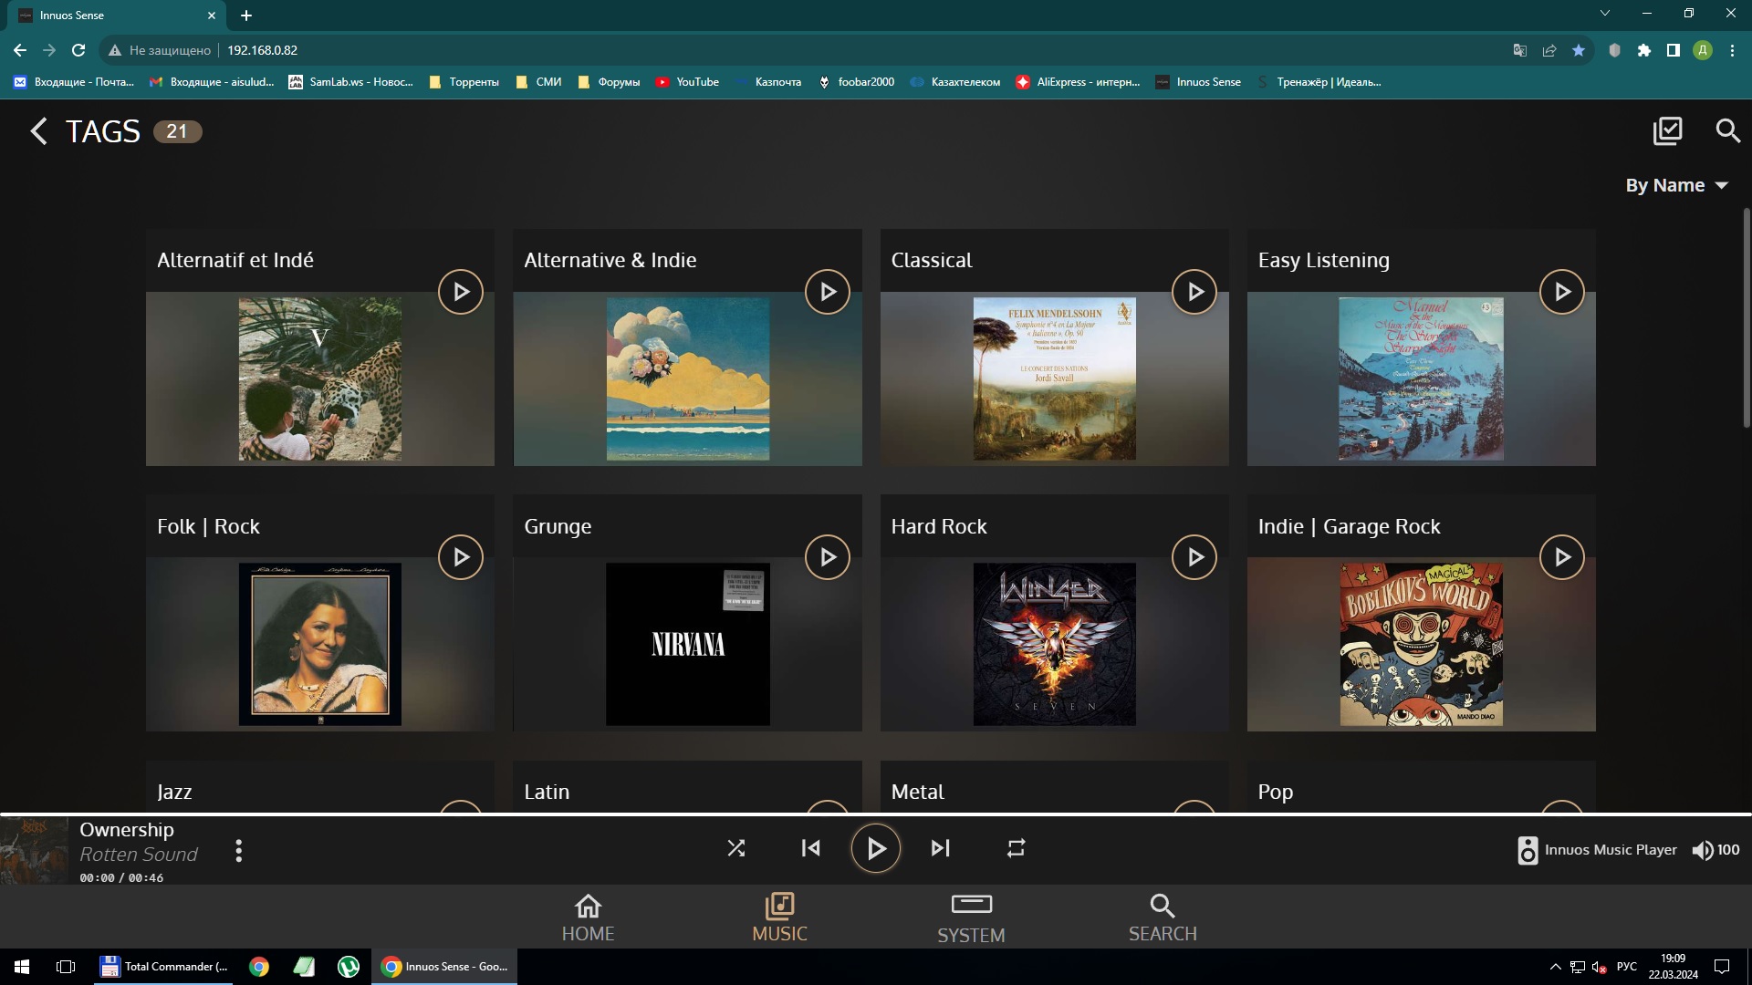Open the multi-select checklist icon
This screenshot has width=1752, height=985.
tap(1667, 130)
